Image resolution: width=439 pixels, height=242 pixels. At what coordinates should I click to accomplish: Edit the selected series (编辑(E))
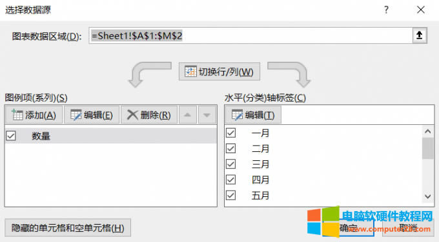click(x=92, y=115)
